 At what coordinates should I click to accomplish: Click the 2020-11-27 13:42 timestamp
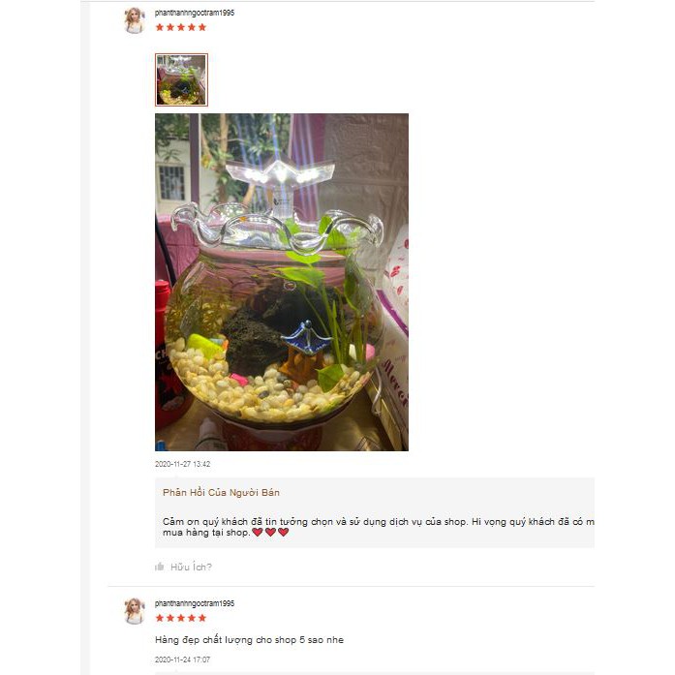pos(182,464)
